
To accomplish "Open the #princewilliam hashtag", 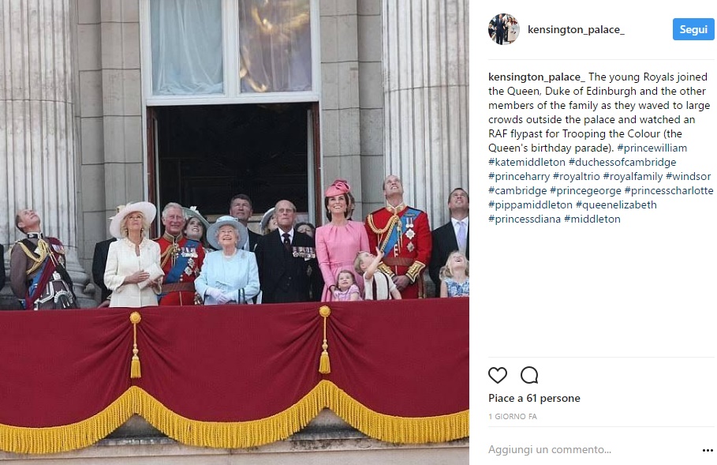I will pos(652,148).
